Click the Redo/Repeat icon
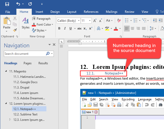The height and width of the screenshot is (129, 164). [30, 4]
